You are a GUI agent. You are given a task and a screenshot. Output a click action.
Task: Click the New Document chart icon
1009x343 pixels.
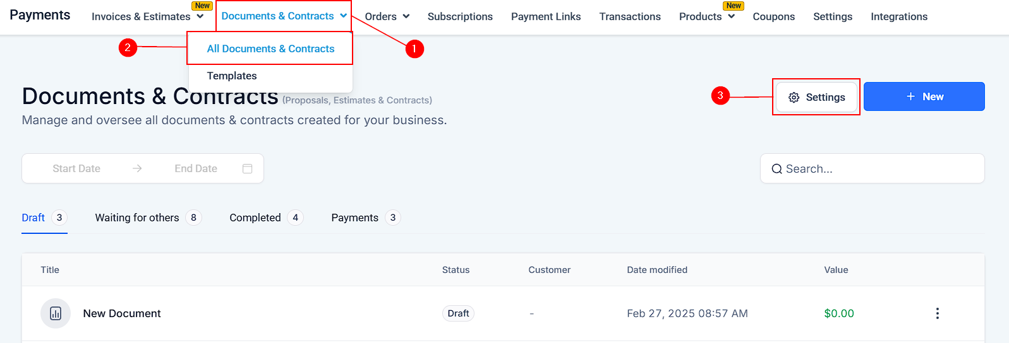(x=56, y=313)
